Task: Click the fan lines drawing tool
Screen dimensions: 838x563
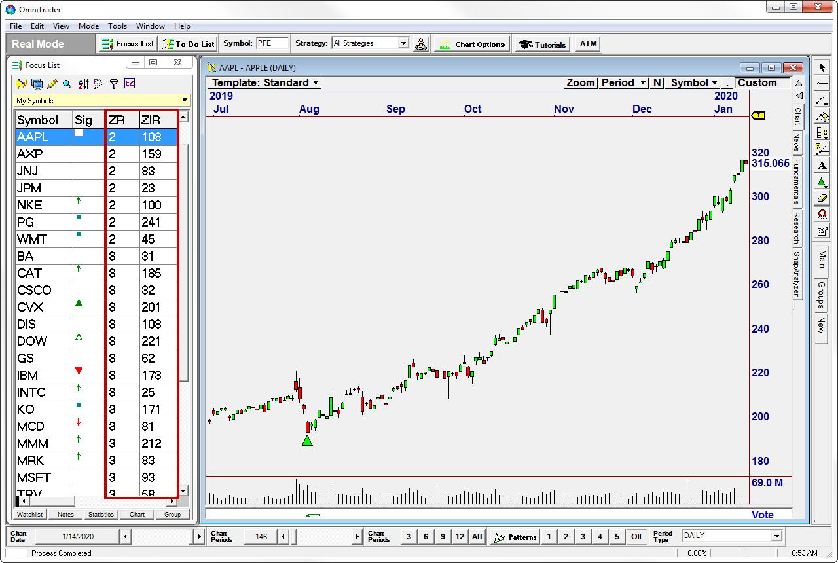Action: [x=822, y=149]
